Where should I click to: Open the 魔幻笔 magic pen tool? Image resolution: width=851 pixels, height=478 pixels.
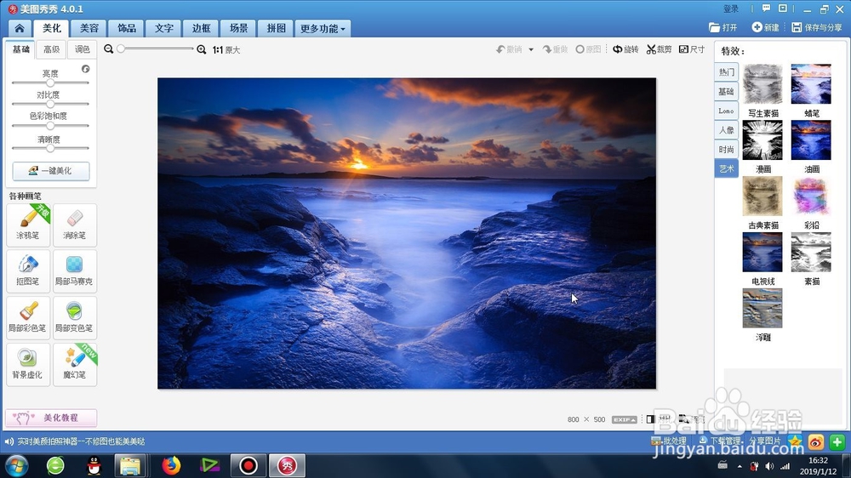[x=75, y=364]
